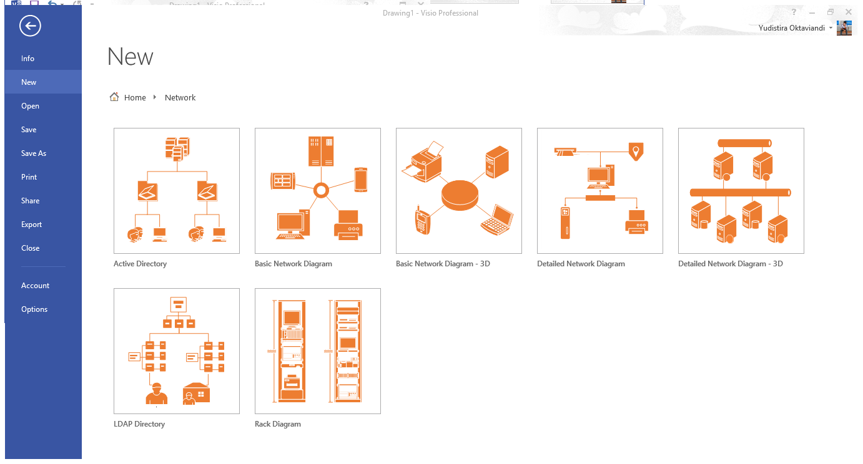863x464 pixels.
Task: Select the Detailed Network Diagram template
Action: [599, 190]
